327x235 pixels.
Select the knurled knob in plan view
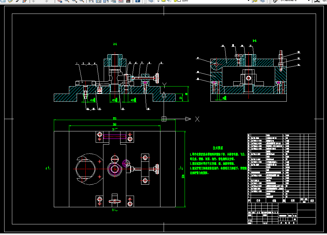[157, 169]
